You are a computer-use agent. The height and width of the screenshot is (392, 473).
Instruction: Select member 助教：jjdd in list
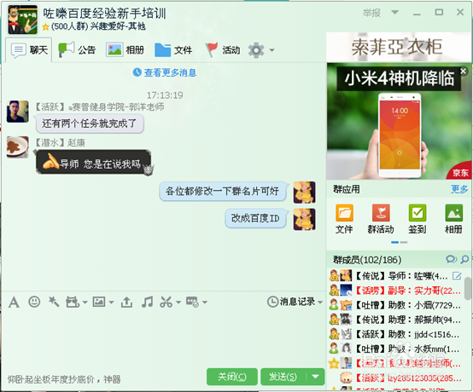point(396,334)
